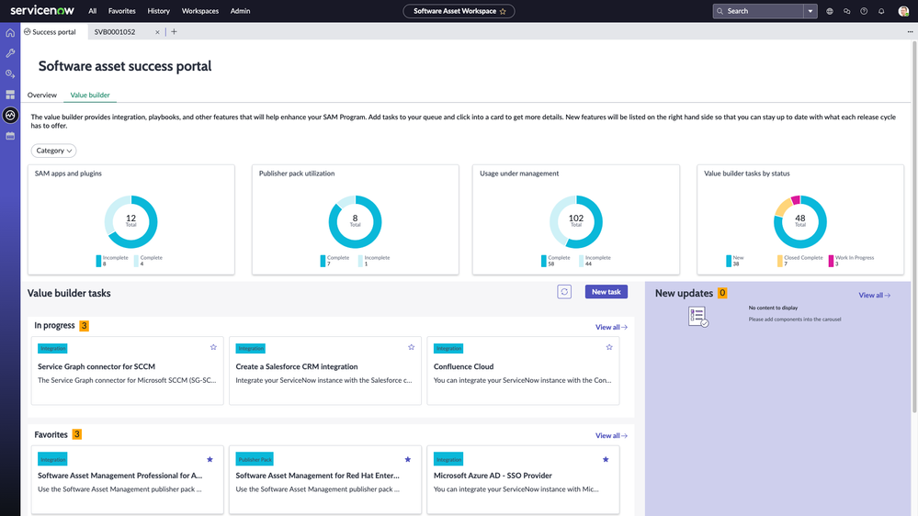Unfavorite the Red Hat Enterprise card

click(407, 459)
